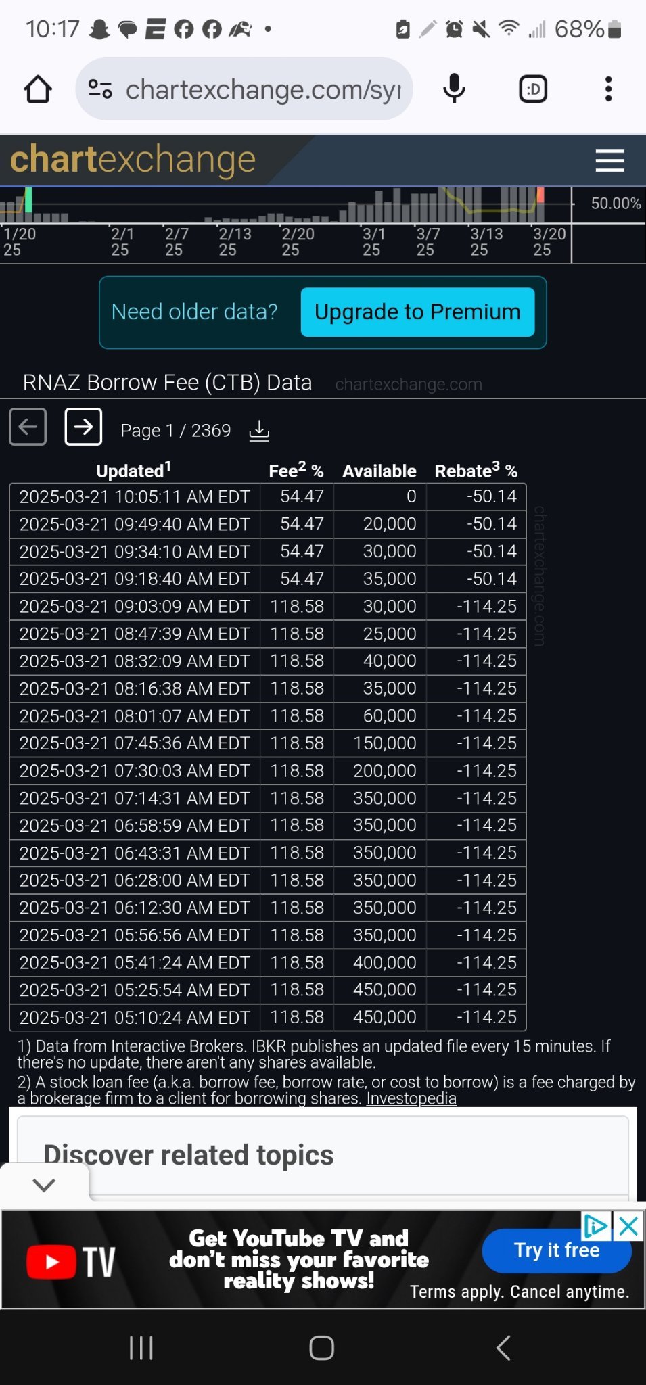Tap the chartexchange logo
This screenshot has width=646, height=1385.
pos(133,160)
